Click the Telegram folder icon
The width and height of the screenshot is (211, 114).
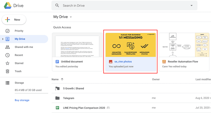pyautogui.click(x=57, y=98)
